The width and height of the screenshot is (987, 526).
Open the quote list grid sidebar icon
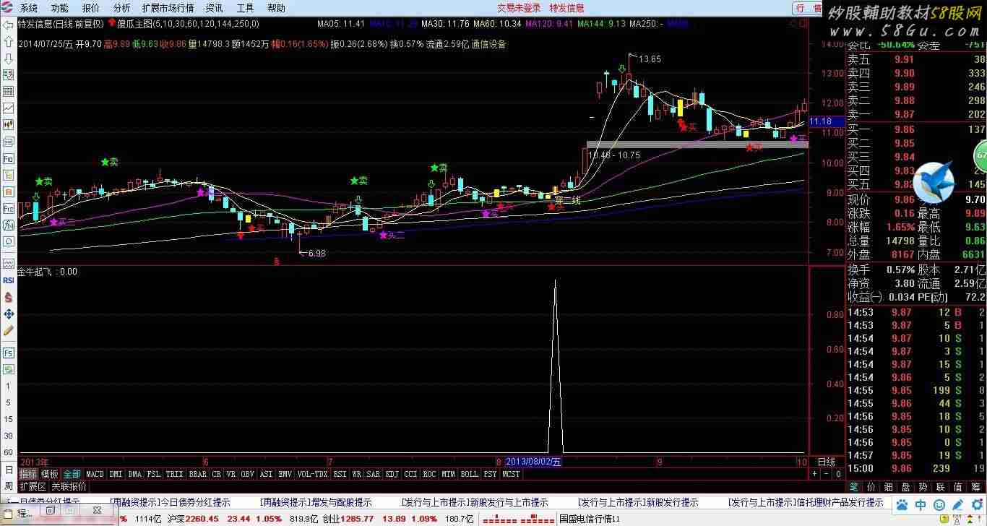coord(9,92)
